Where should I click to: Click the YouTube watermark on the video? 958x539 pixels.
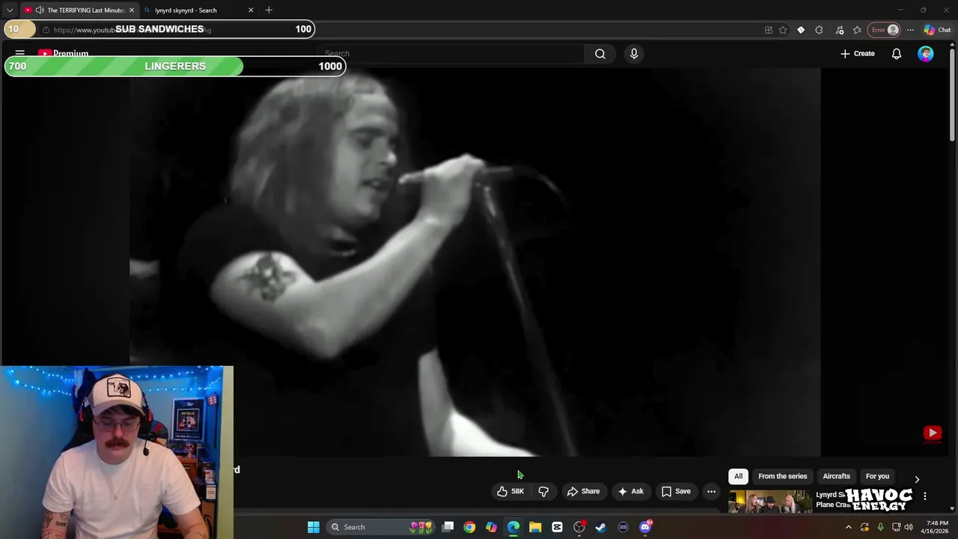point(932,433)
